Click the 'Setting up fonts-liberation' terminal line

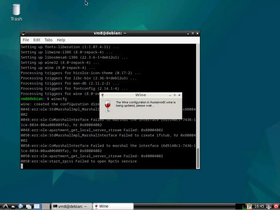coord(70,47)
